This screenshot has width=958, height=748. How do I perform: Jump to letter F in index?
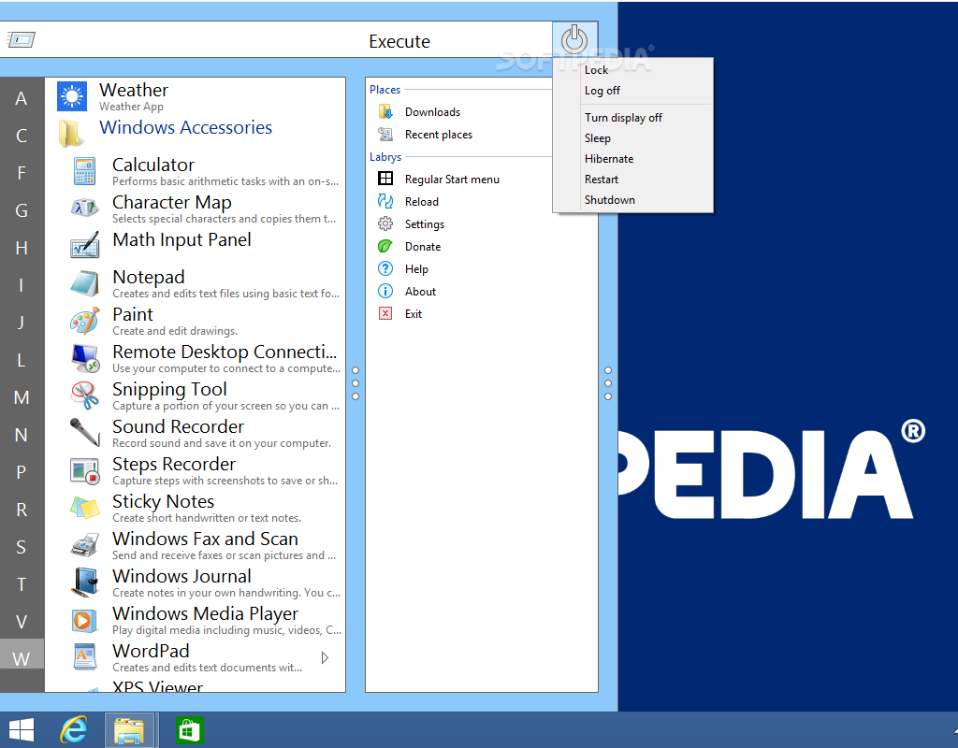(x=22, y=173)
